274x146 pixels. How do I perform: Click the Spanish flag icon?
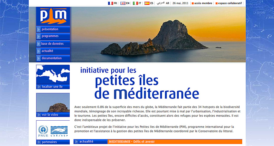click(147, 3)
